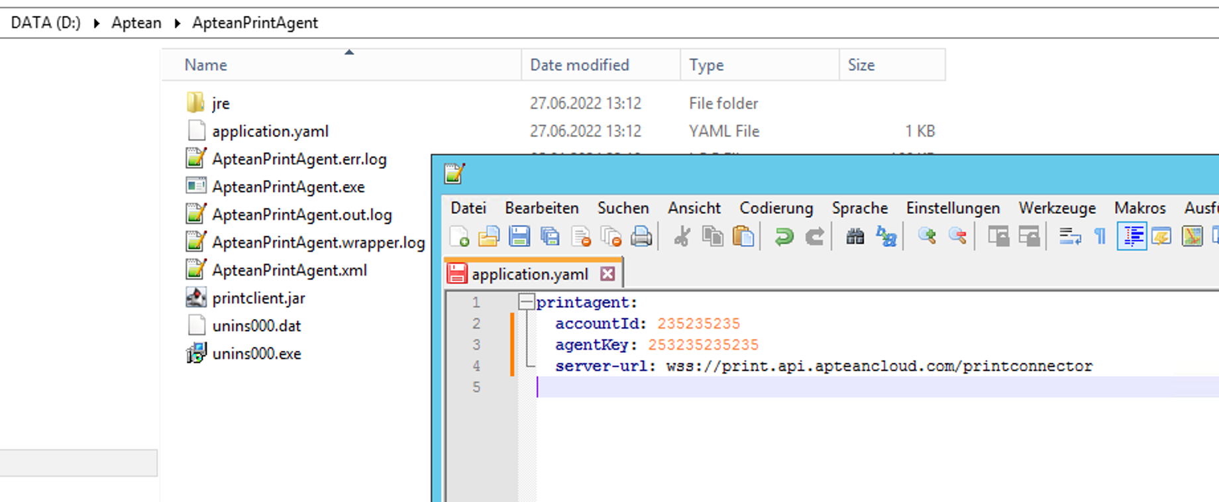Toggle synchronized vertical scrolling icon

point(998,236)
